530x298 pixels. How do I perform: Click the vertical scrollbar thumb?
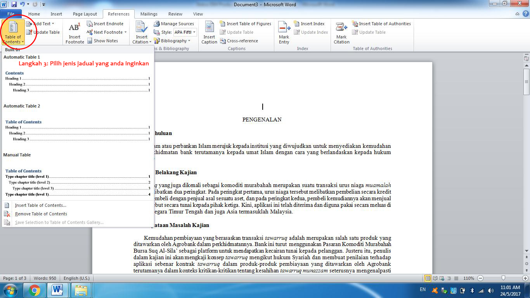pyautogui.click(x=527, y=81)
